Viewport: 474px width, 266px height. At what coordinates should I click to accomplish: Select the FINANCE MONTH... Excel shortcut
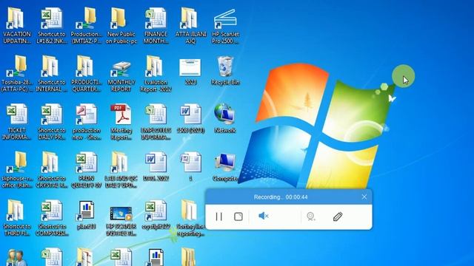point(156,27)
